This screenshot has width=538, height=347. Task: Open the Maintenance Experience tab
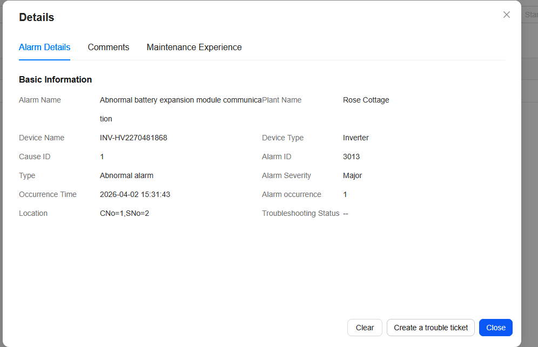[194, 47]
